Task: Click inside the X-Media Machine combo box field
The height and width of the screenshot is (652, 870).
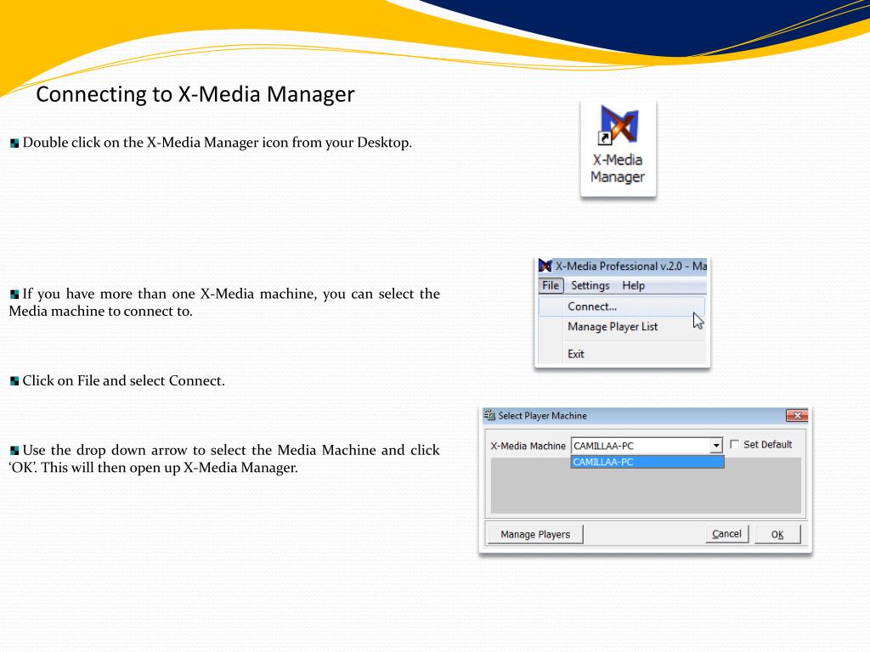Action: point(637,446)
